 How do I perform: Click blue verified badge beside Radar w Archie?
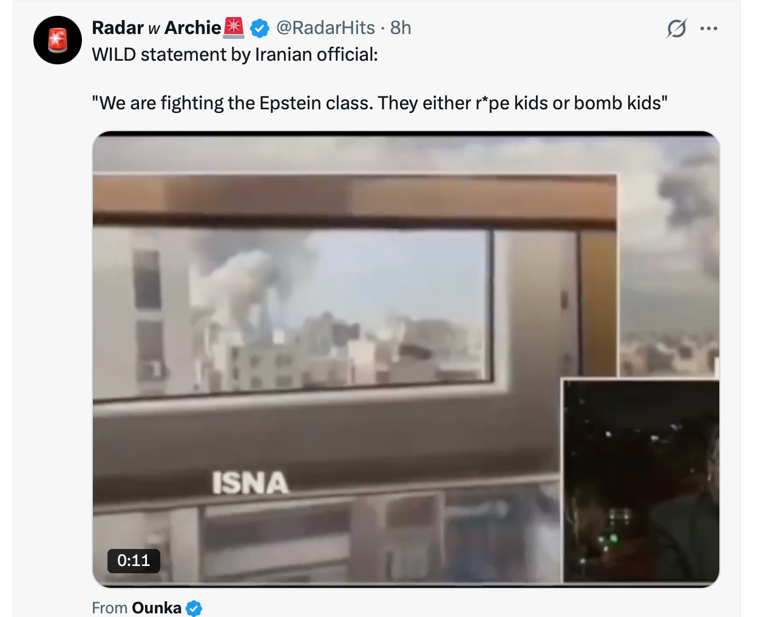click(260, 28)
